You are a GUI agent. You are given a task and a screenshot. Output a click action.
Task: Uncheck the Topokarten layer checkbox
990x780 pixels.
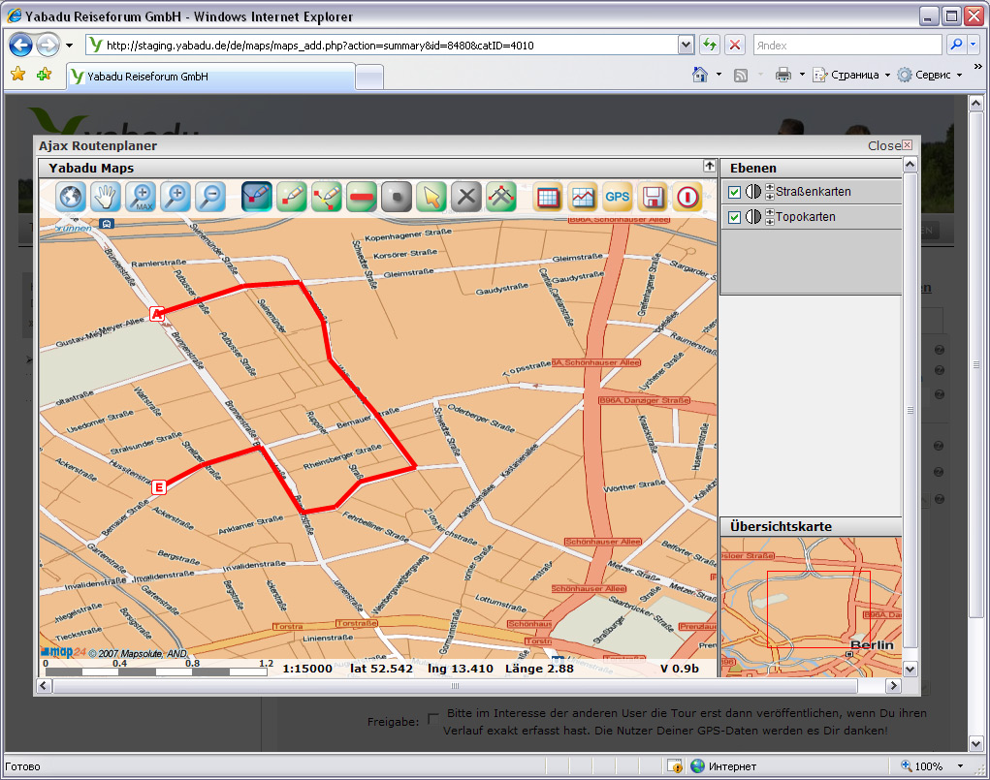734,217
